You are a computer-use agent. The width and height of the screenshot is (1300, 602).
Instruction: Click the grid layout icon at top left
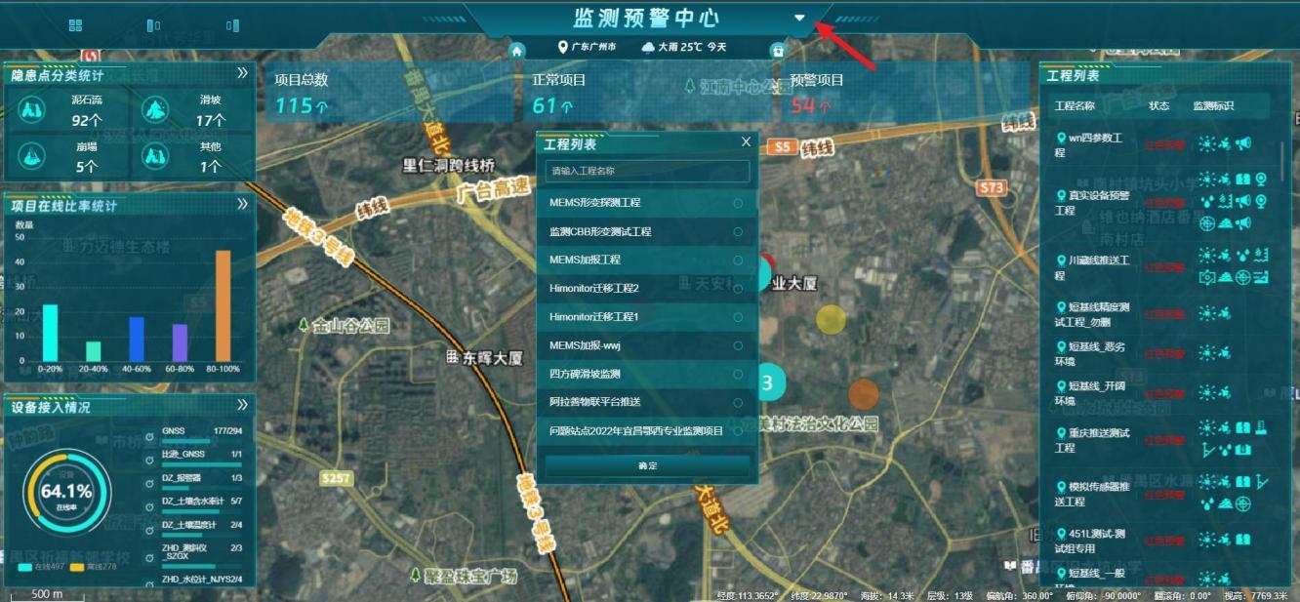(76, 25)
